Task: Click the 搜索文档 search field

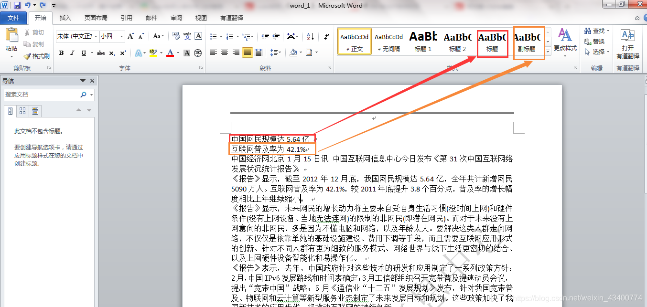Action: 41,95
